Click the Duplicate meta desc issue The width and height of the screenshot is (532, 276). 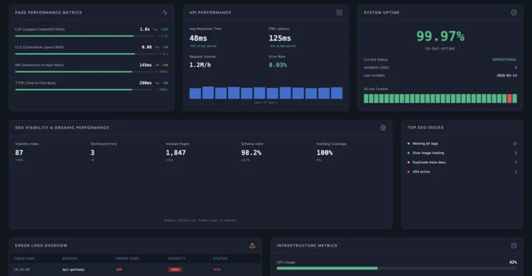click(428, 162)
